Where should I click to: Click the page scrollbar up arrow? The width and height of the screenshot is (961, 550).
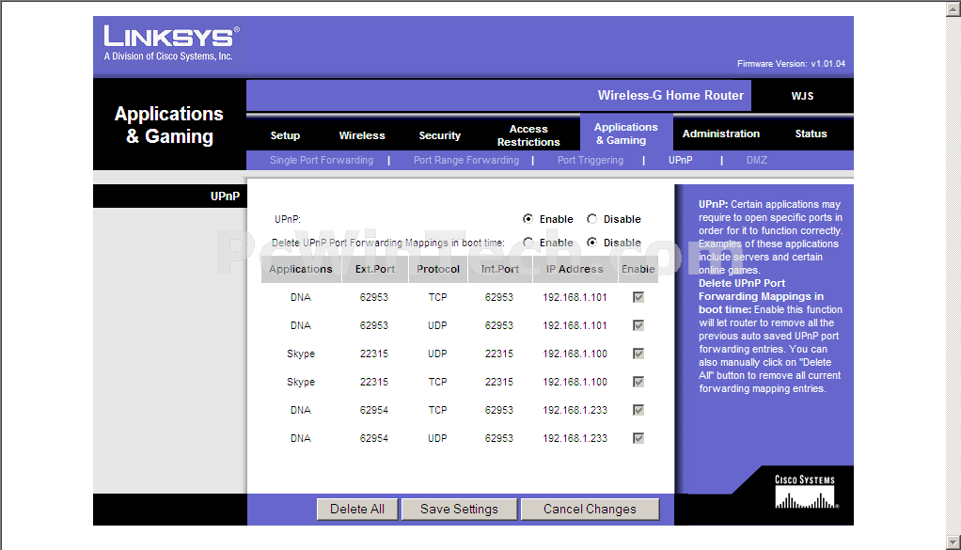[x=953, y=9]
